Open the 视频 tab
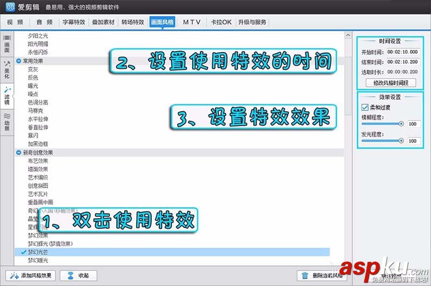This screenshot has height=286, width=431. click(15, 22)
